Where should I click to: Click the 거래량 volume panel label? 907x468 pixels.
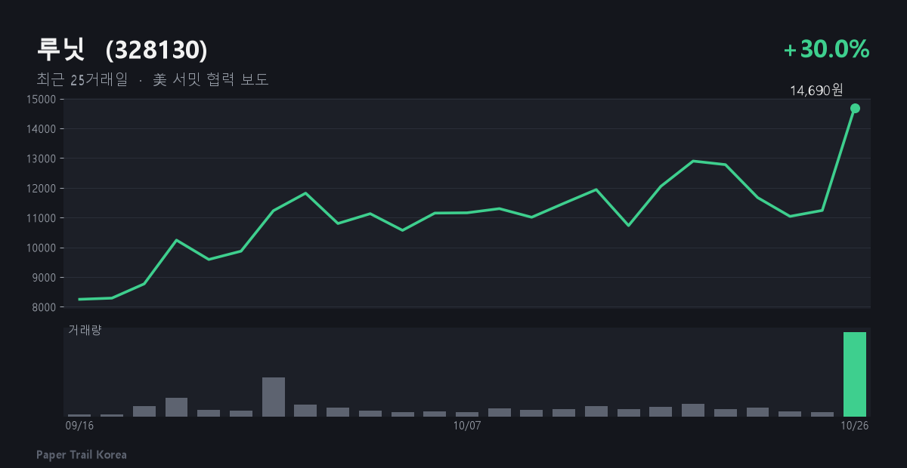tap(85, 330)
